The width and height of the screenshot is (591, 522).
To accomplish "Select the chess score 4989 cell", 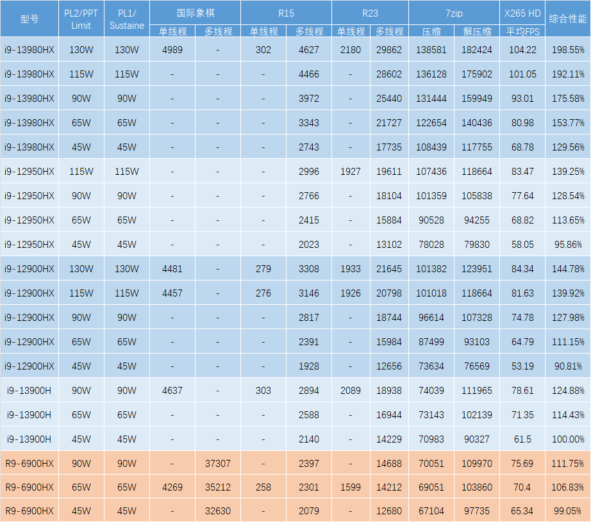I will 172,50.
